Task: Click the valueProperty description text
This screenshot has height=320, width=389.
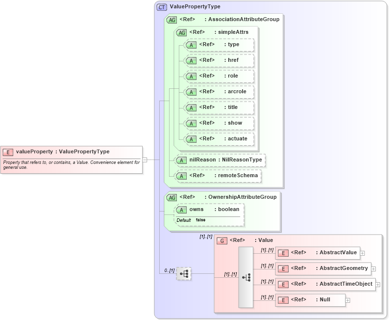Action: [72, 165]
